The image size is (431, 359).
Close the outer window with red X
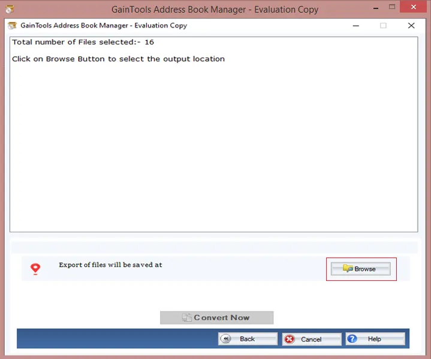coord(414,7)
